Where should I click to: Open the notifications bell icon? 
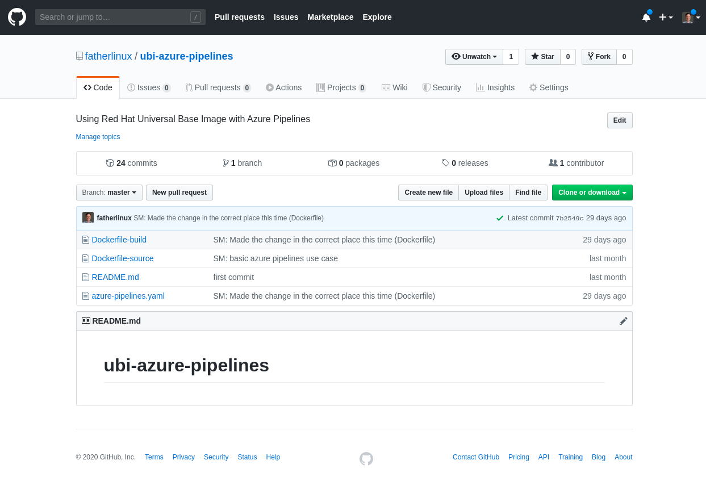[646, 17]
